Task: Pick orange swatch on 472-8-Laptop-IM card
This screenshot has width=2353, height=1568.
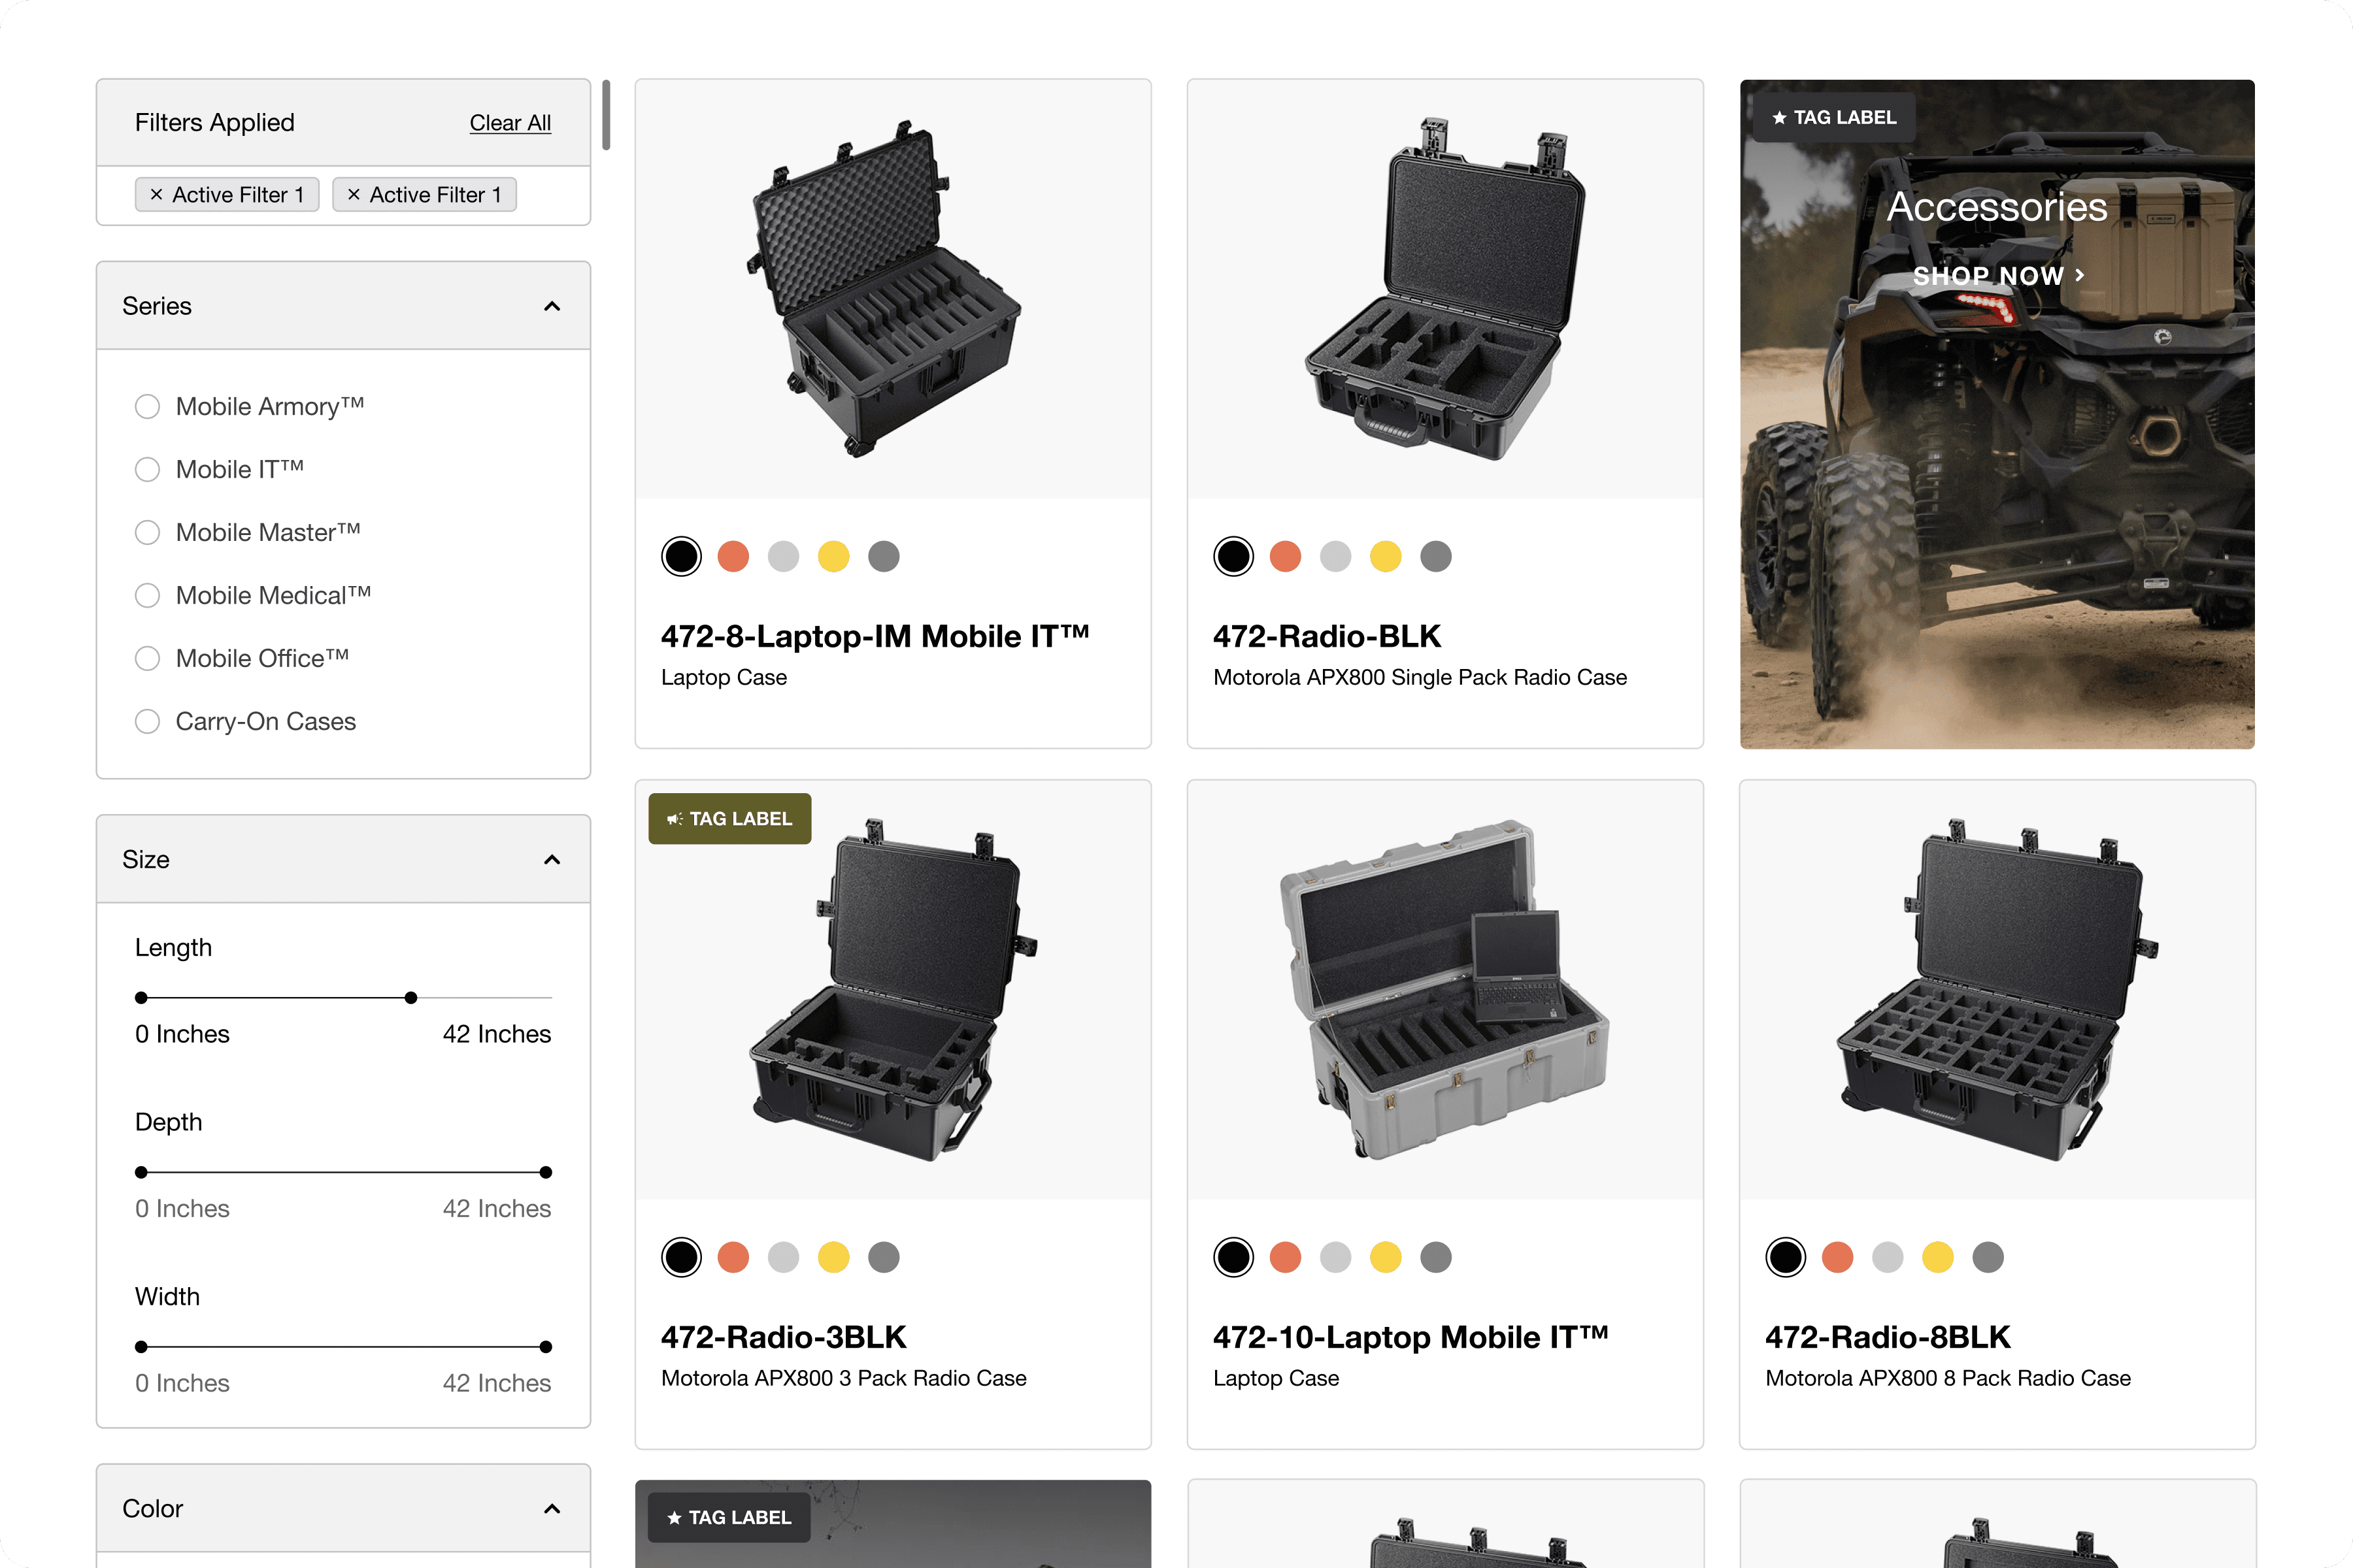Action: coord(733,557)
